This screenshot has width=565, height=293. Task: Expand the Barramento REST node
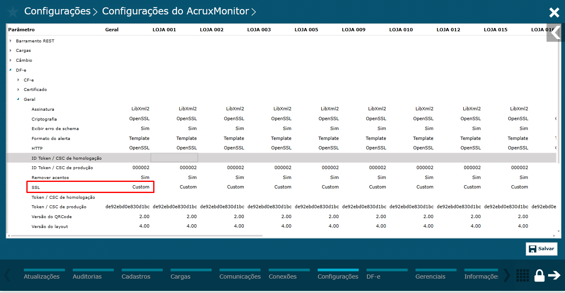pos(11,41)
